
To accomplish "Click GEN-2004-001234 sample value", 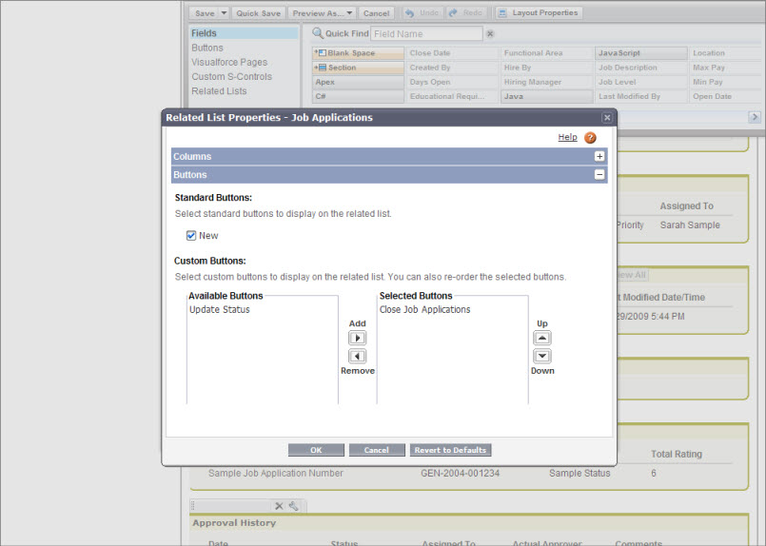I will pyautogui.click(x=460, y=474).
